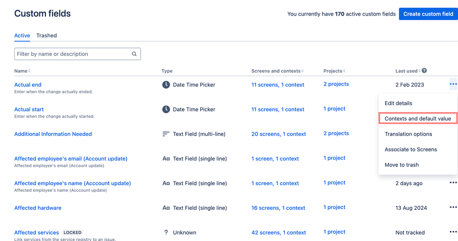Open 1 project link for Affected services
Image resolution: width=458 pixels, height=241 pixels.
[334, 232]
